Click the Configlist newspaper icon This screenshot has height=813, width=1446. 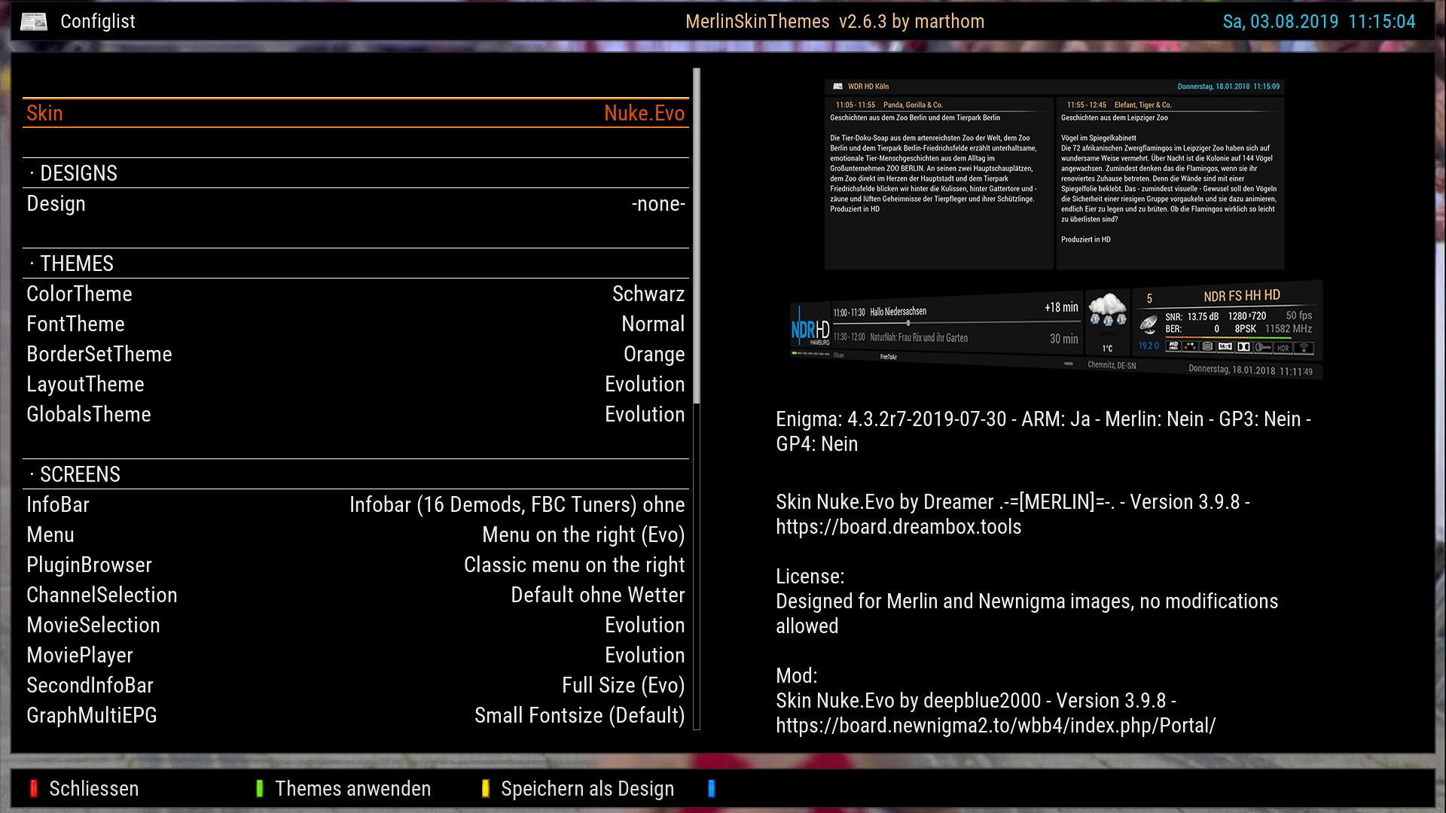coord(33,22)
